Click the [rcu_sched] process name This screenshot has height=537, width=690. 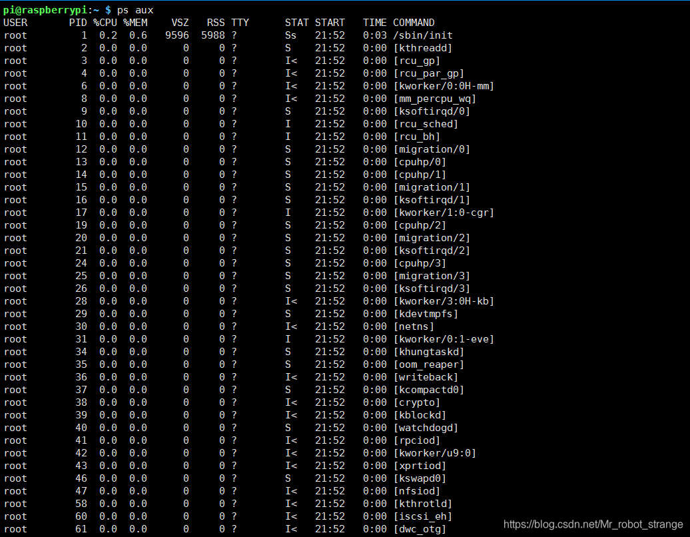point(426,124)
